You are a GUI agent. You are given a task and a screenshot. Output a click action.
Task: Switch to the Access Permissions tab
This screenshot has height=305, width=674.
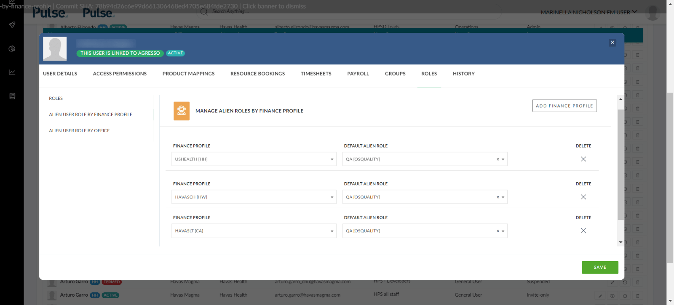tap(120, 74)
